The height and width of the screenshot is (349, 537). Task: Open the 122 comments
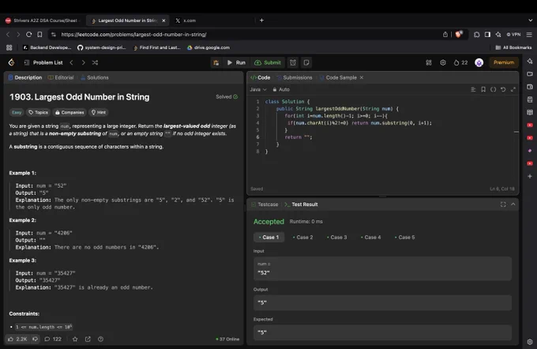point(53,339)
